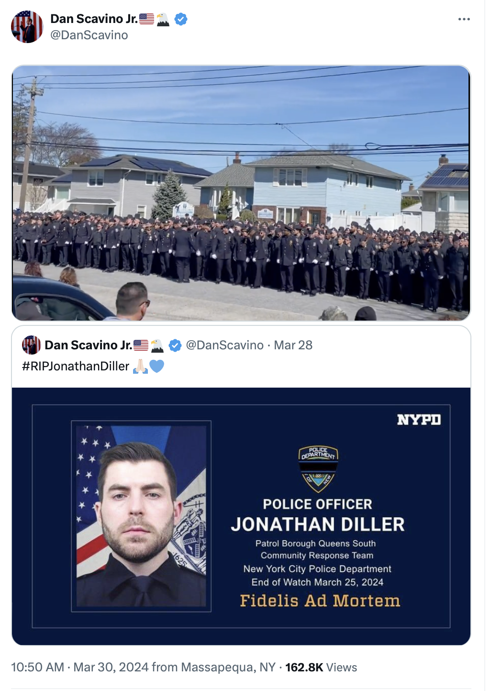Click the quoted tweet author name Dan Scavino Jr.
This screenshot has width=491, height=691.
coord(88,345)
